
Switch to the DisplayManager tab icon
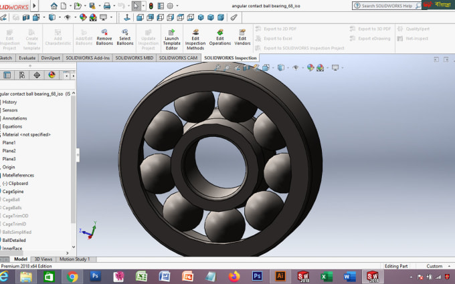pos(52,76)
